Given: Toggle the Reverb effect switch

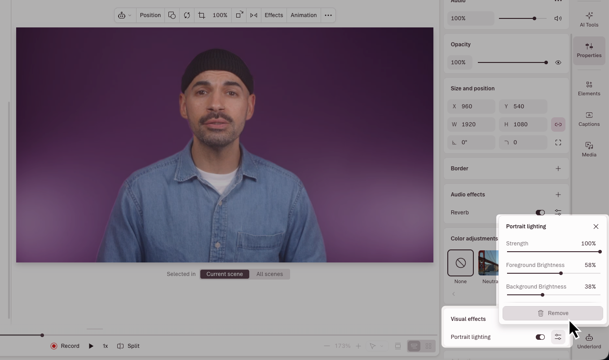Looking at the screenshot, I should (540, 213).
